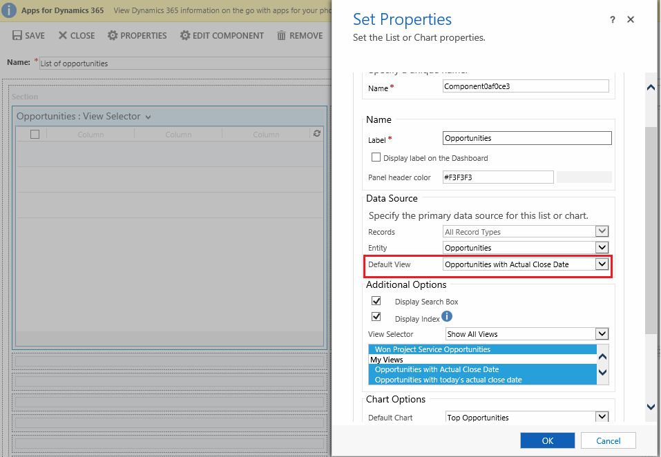Click the dialog scrollbar down arrow
This screenshot has height=457, width=661.
click(651, 407)
